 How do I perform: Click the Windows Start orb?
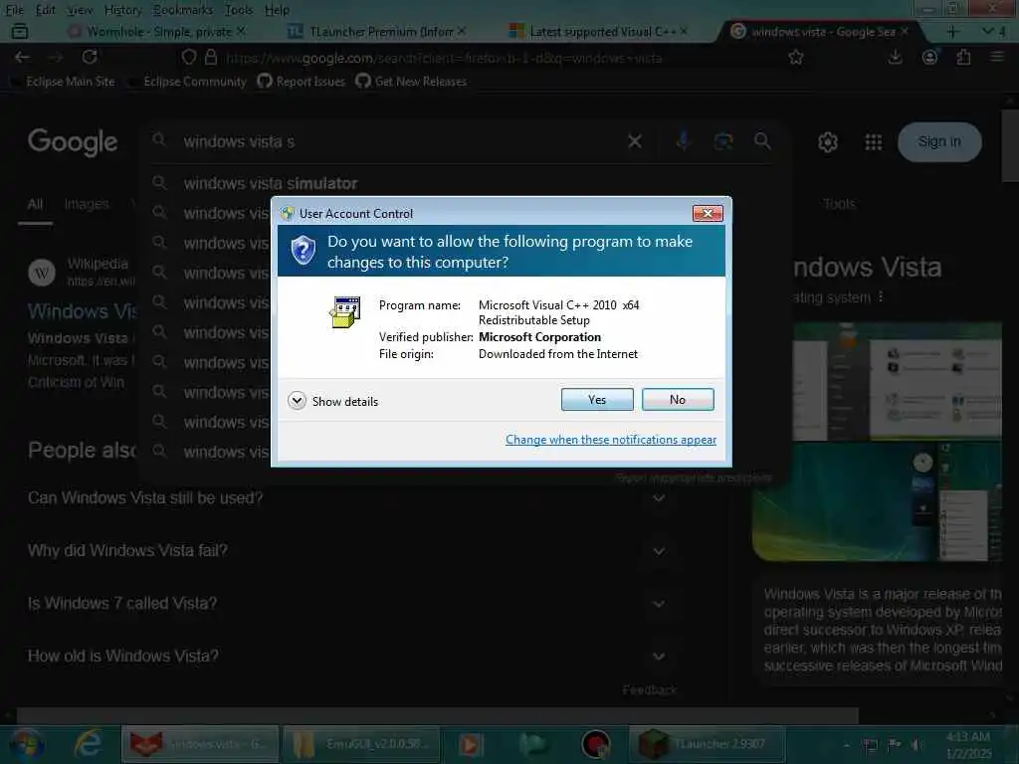pos(27,744)
